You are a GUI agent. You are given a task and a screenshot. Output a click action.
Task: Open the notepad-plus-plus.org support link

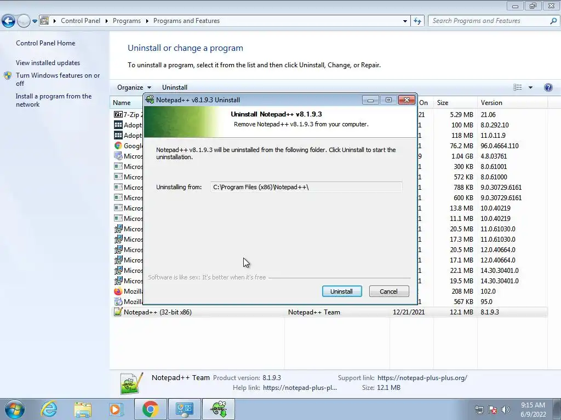pos(422,378)
